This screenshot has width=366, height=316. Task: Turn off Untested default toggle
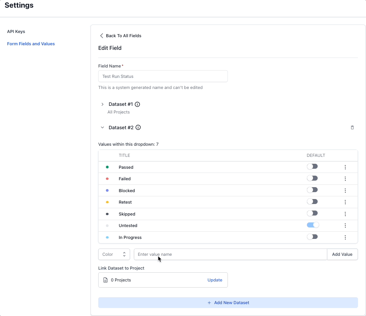coord(312,225)
